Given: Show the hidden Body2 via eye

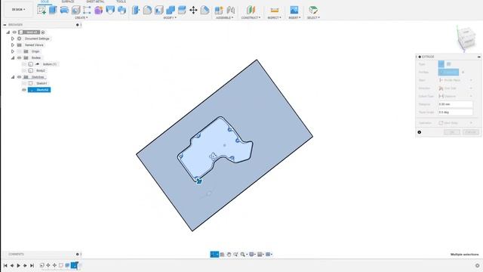Looking at the screenshot, I should pos(24,70).
